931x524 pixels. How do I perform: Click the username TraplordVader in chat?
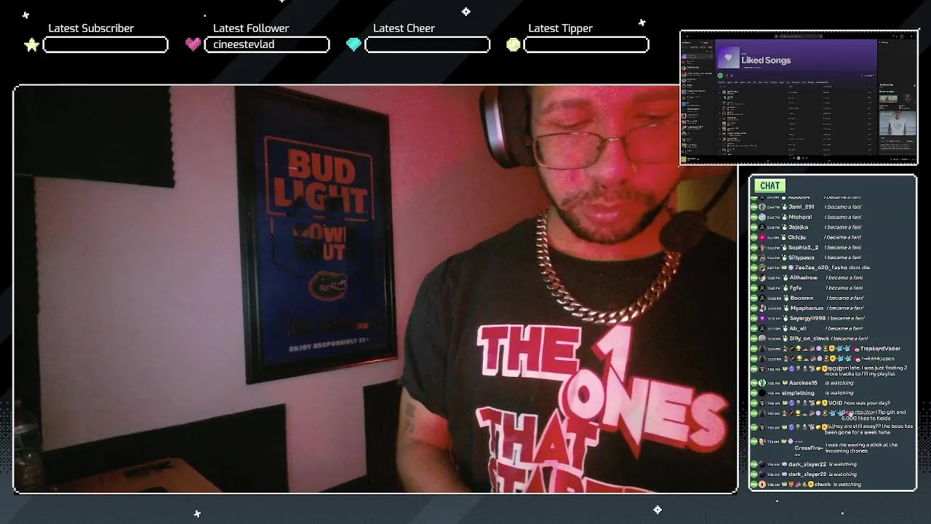880,349
